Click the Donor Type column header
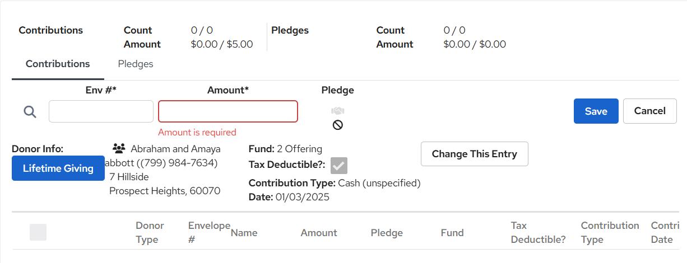Screen dimensions: 687x263 pyautogui.click(x=150, y=233)
